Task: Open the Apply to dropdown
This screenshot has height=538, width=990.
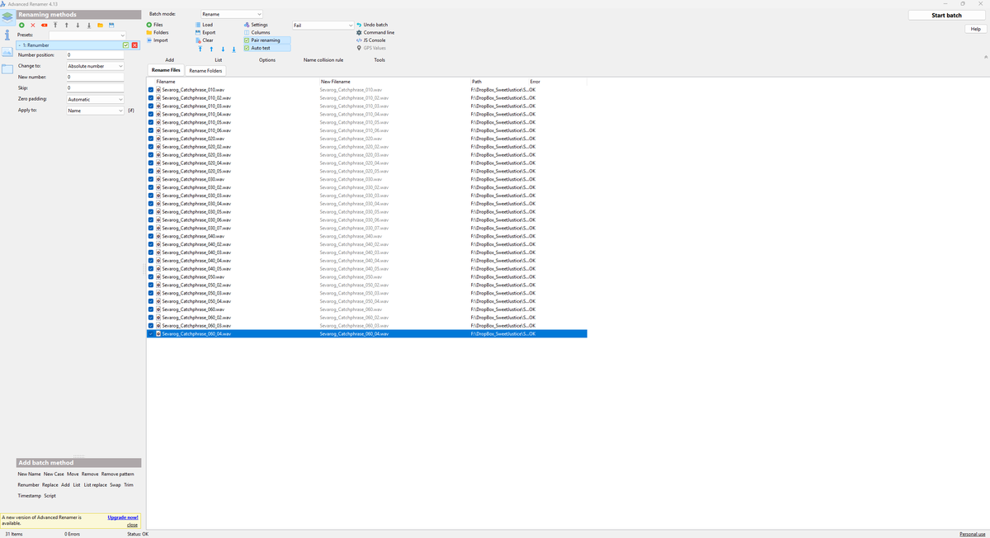Action: [x=95, y=110]
